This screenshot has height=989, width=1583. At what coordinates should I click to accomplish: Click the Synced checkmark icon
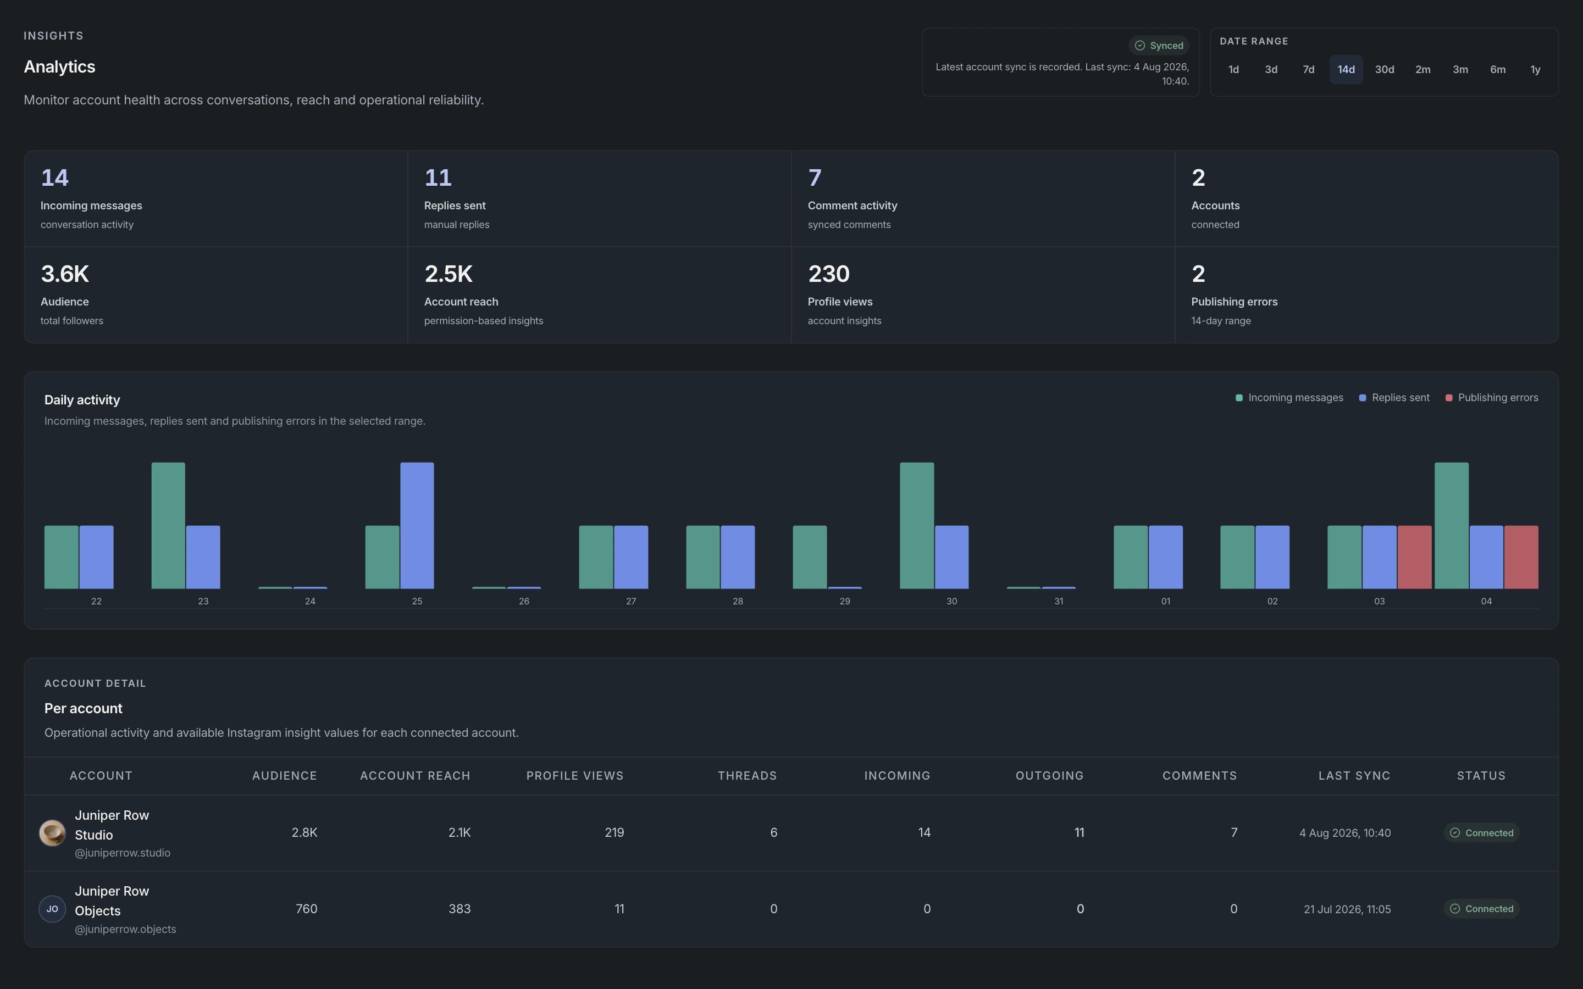point(1139,45)
